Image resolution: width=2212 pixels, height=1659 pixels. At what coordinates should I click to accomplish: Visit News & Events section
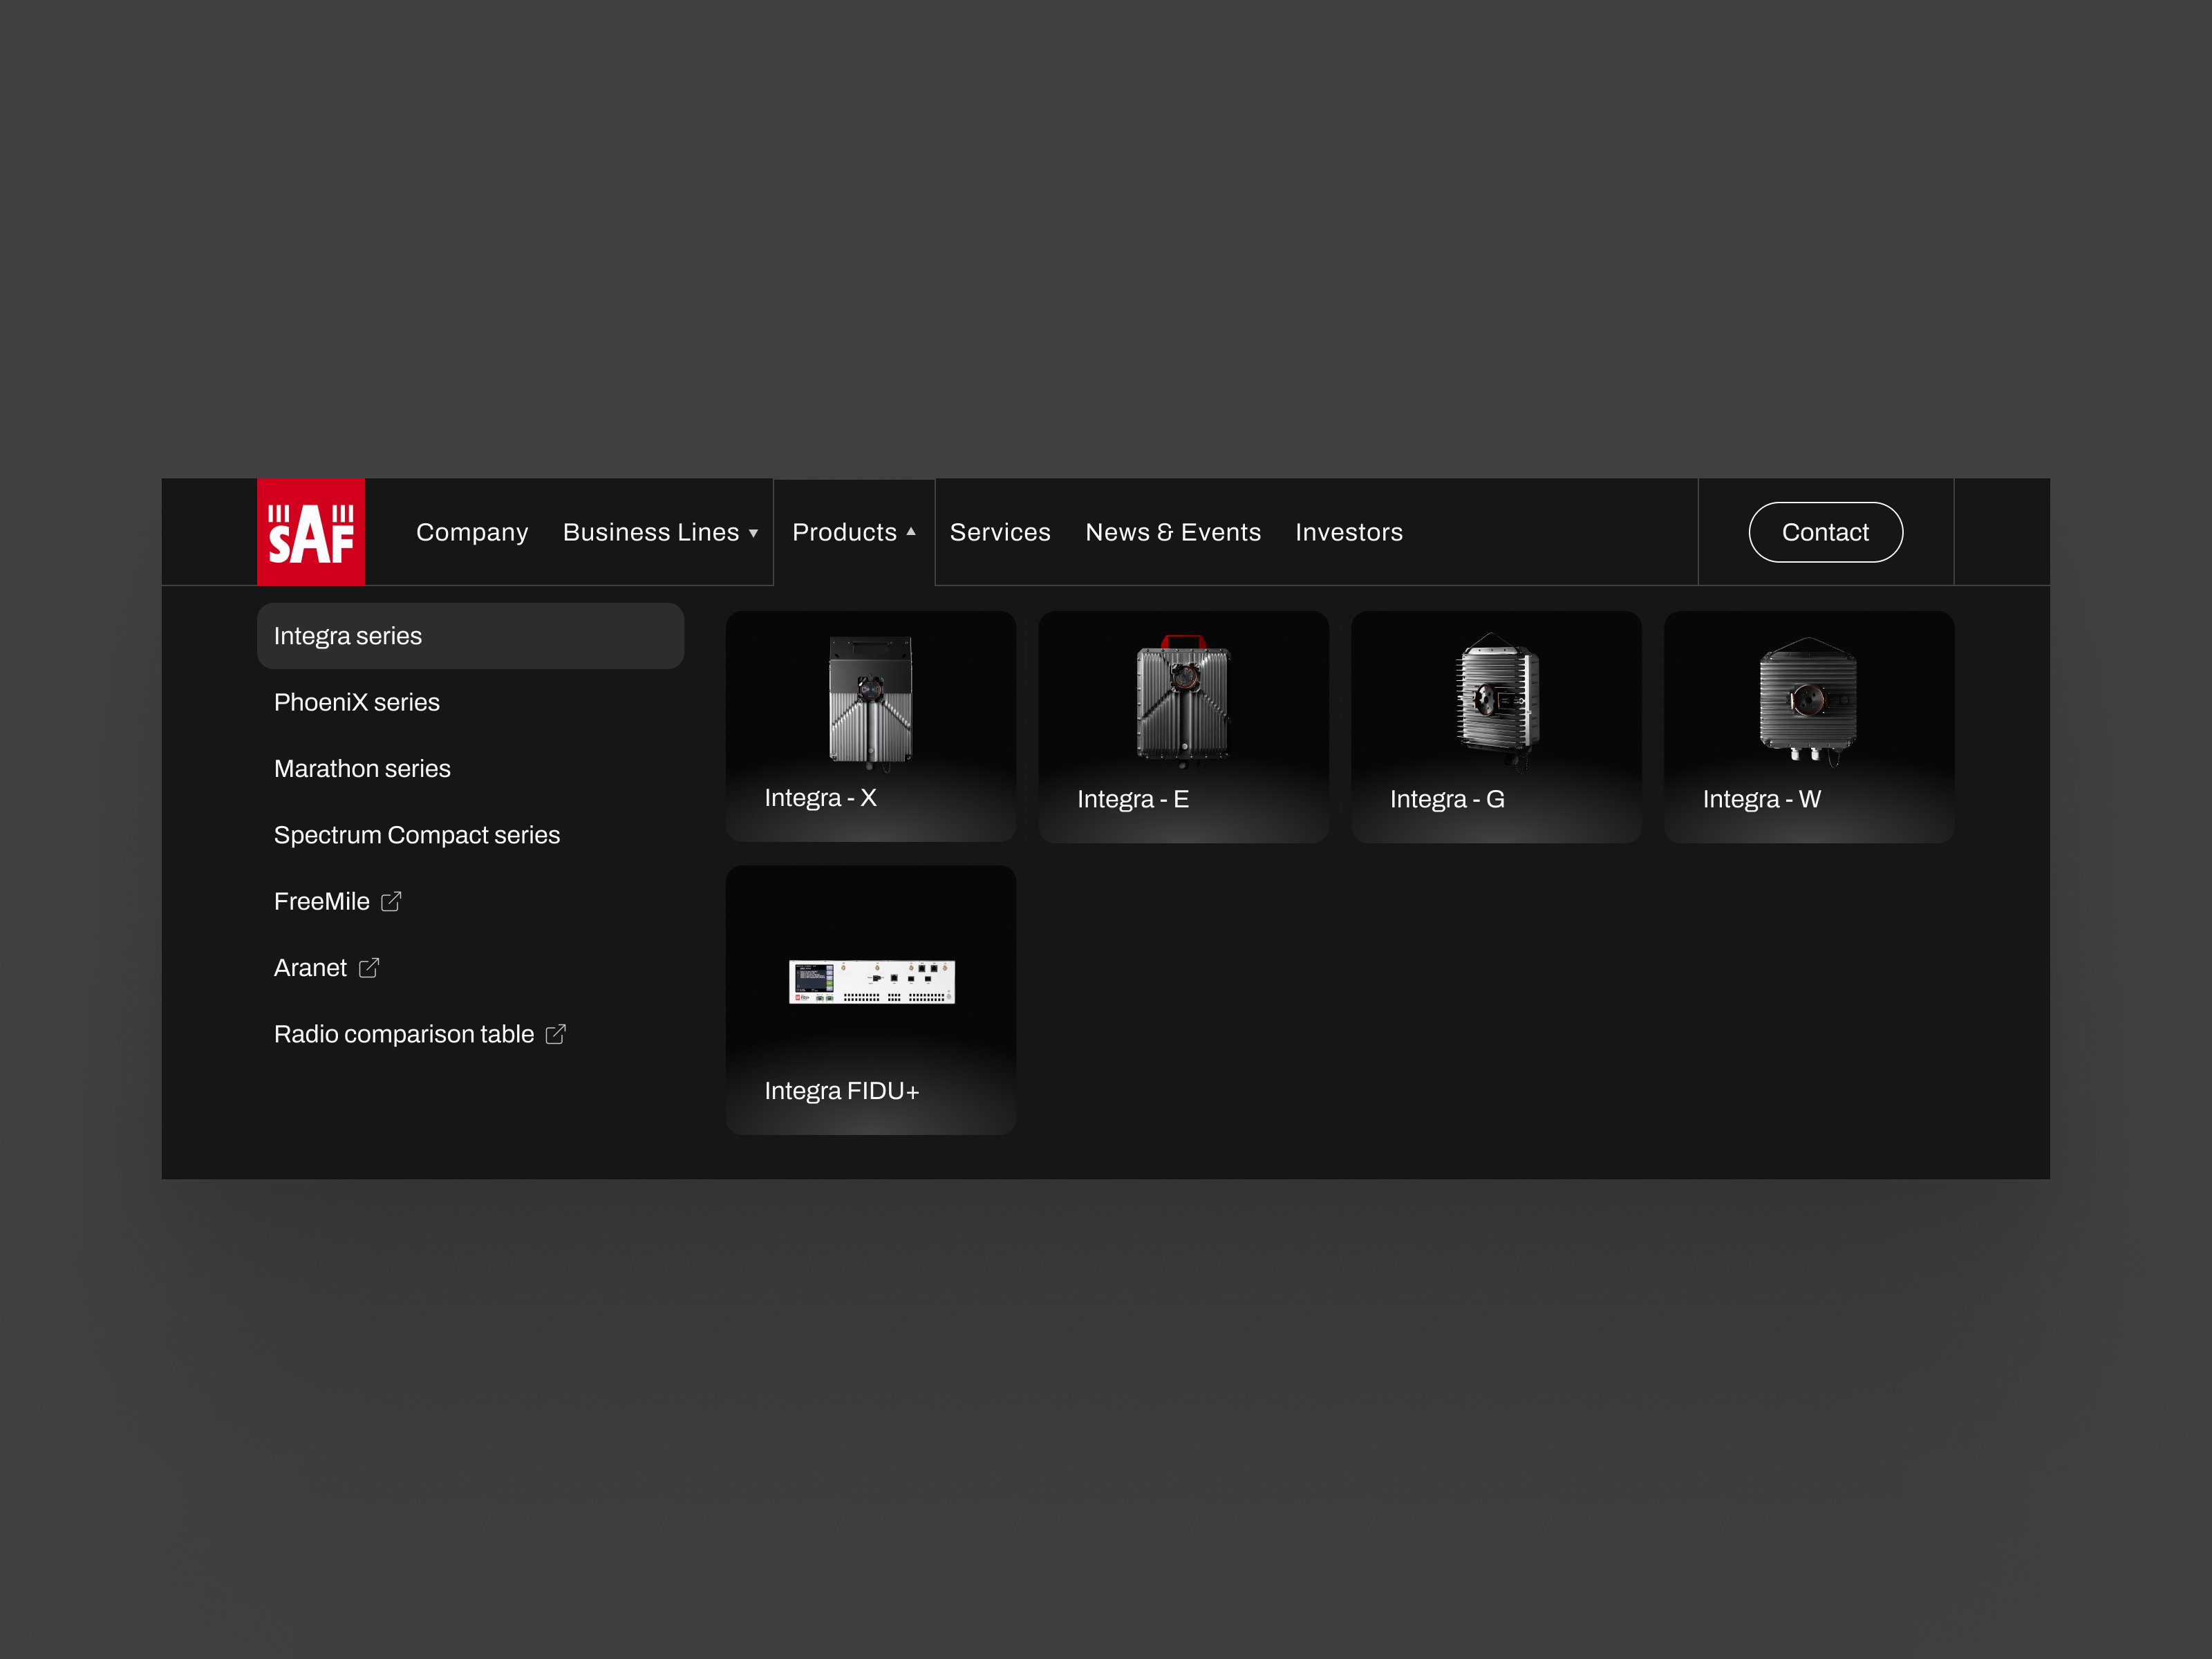(x=1173, y=532)
